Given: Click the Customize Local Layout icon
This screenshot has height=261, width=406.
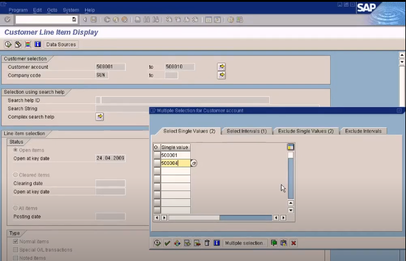Looking at the screenshot, I should (x=239, y=19).
